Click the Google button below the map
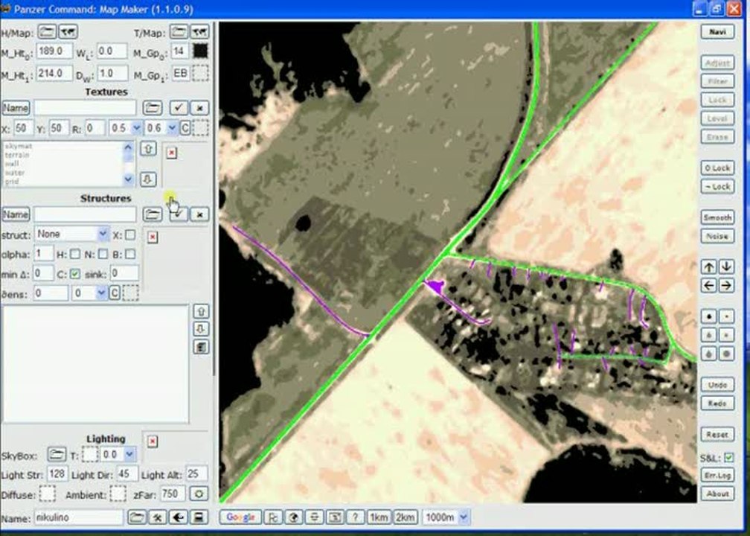 click(240, 517)
